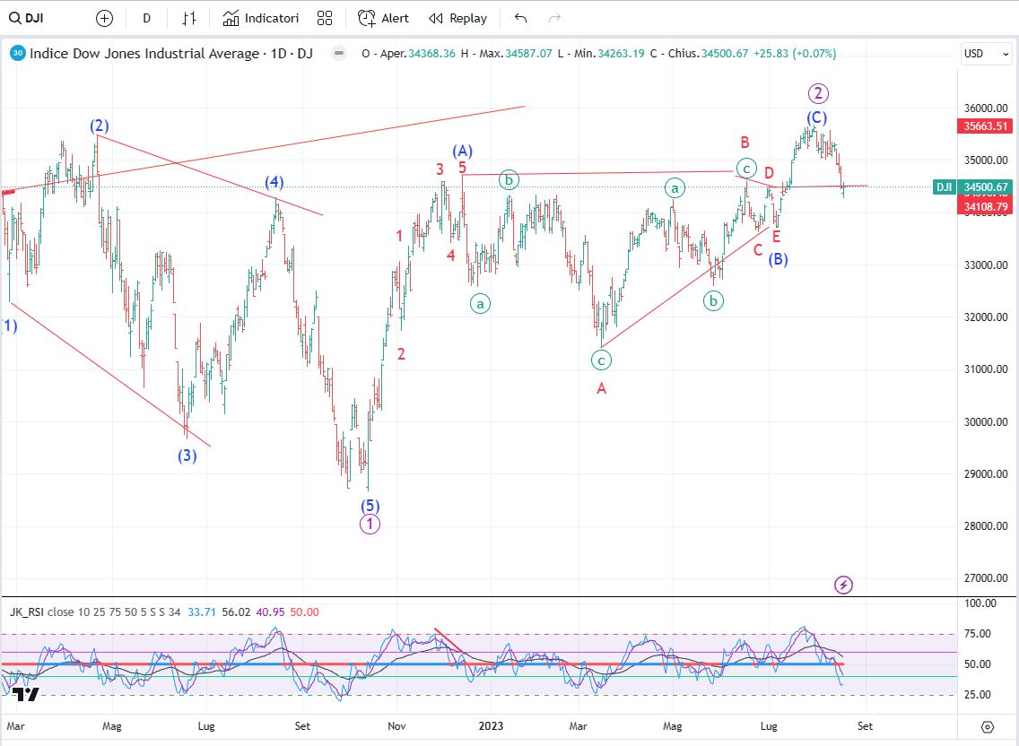The width and height of the screenshot is (1019, 746).
Task: Start bar Replay mode
Action: tap(458, 18)
